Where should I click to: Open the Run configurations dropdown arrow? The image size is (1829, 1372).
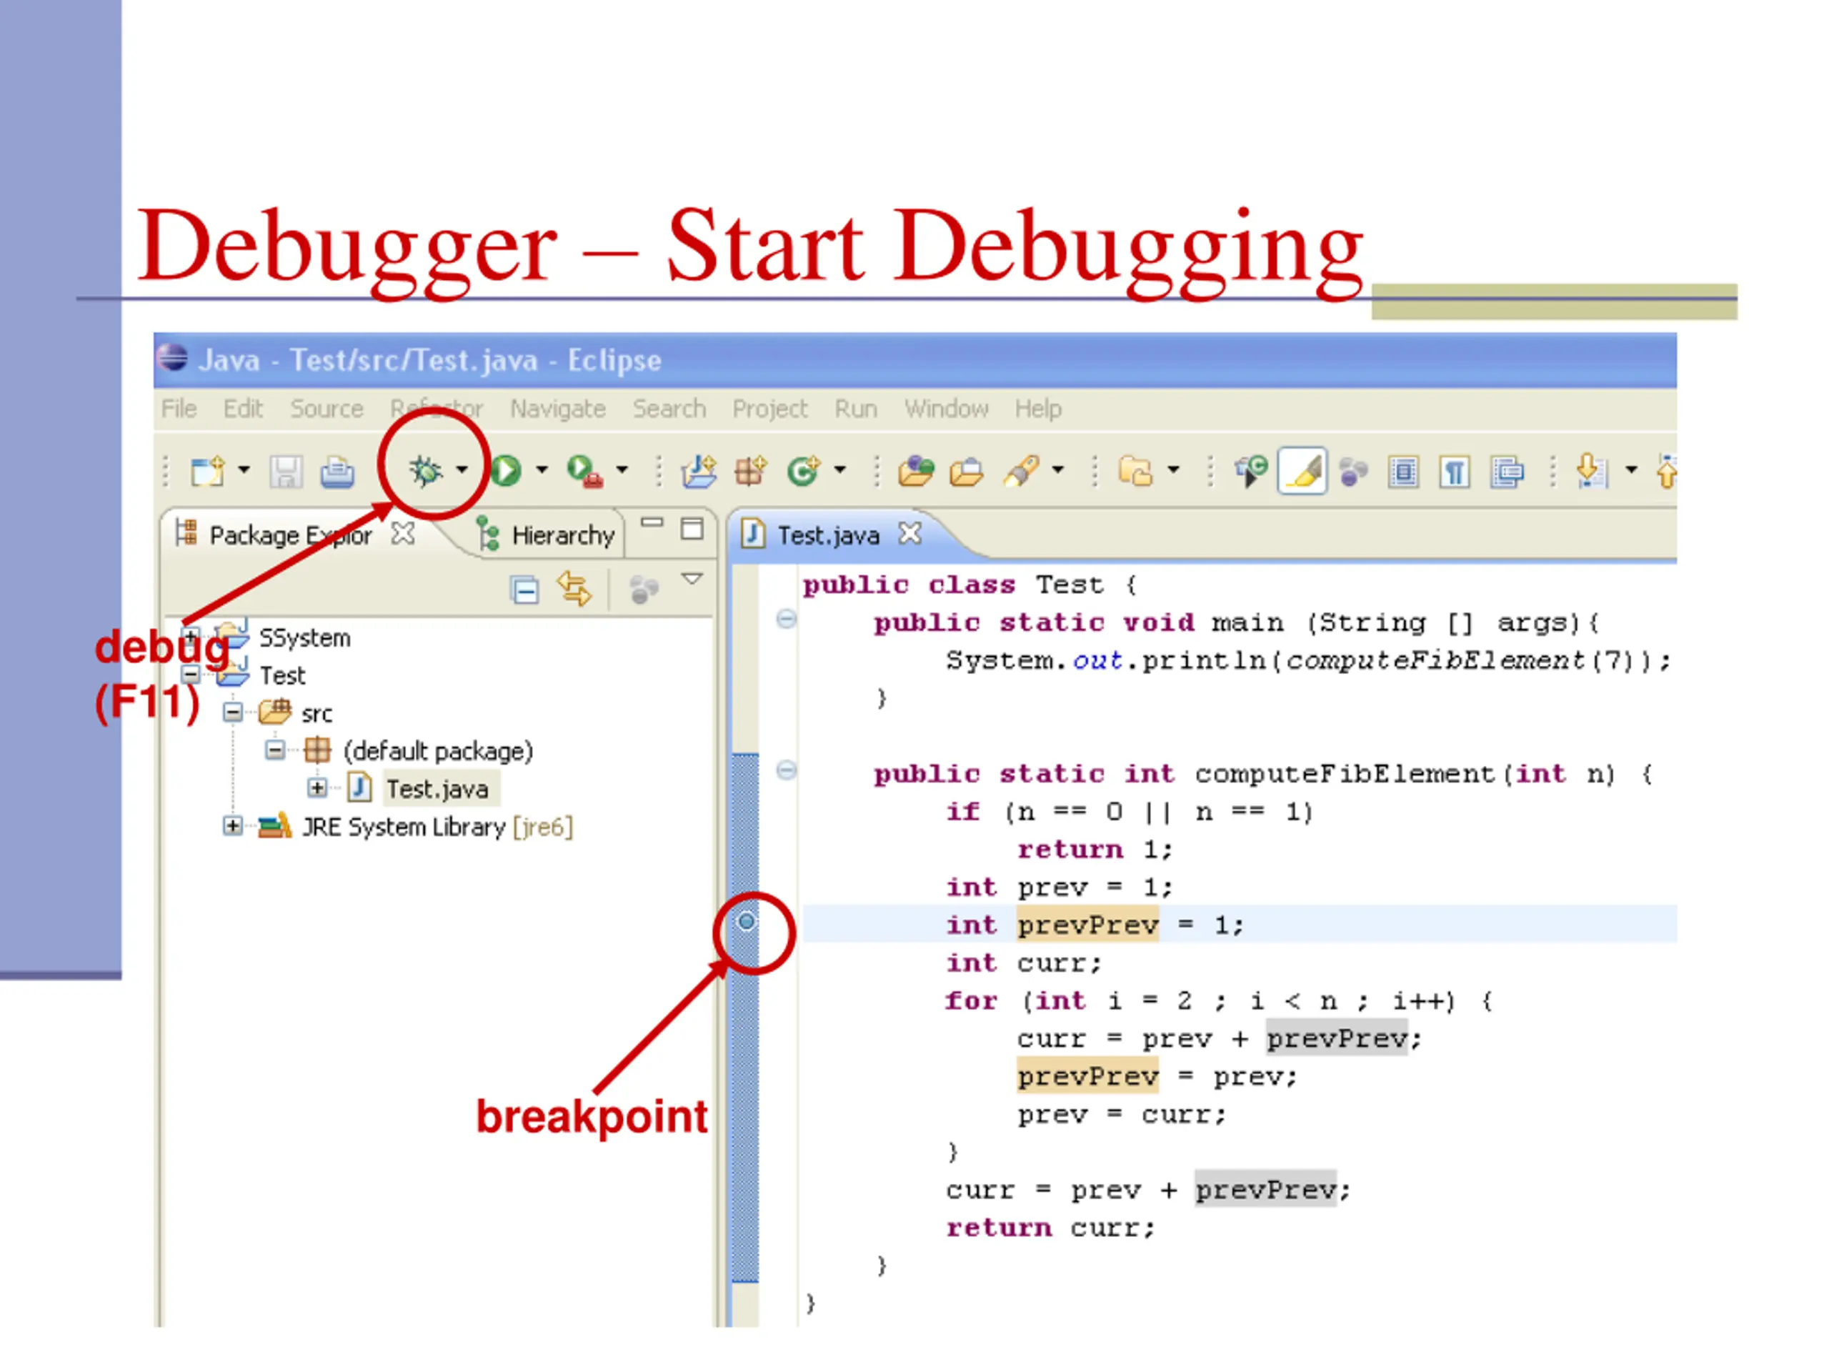(x=542, y=469)
